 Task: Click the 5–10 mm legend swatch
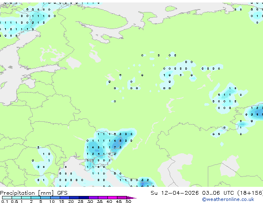(46, 198)
